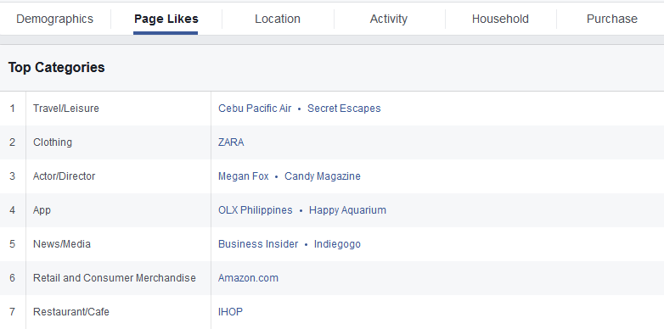The image size is (664, 329).
Task: Open the Candy Magazine link
Action: pos(323,176)
